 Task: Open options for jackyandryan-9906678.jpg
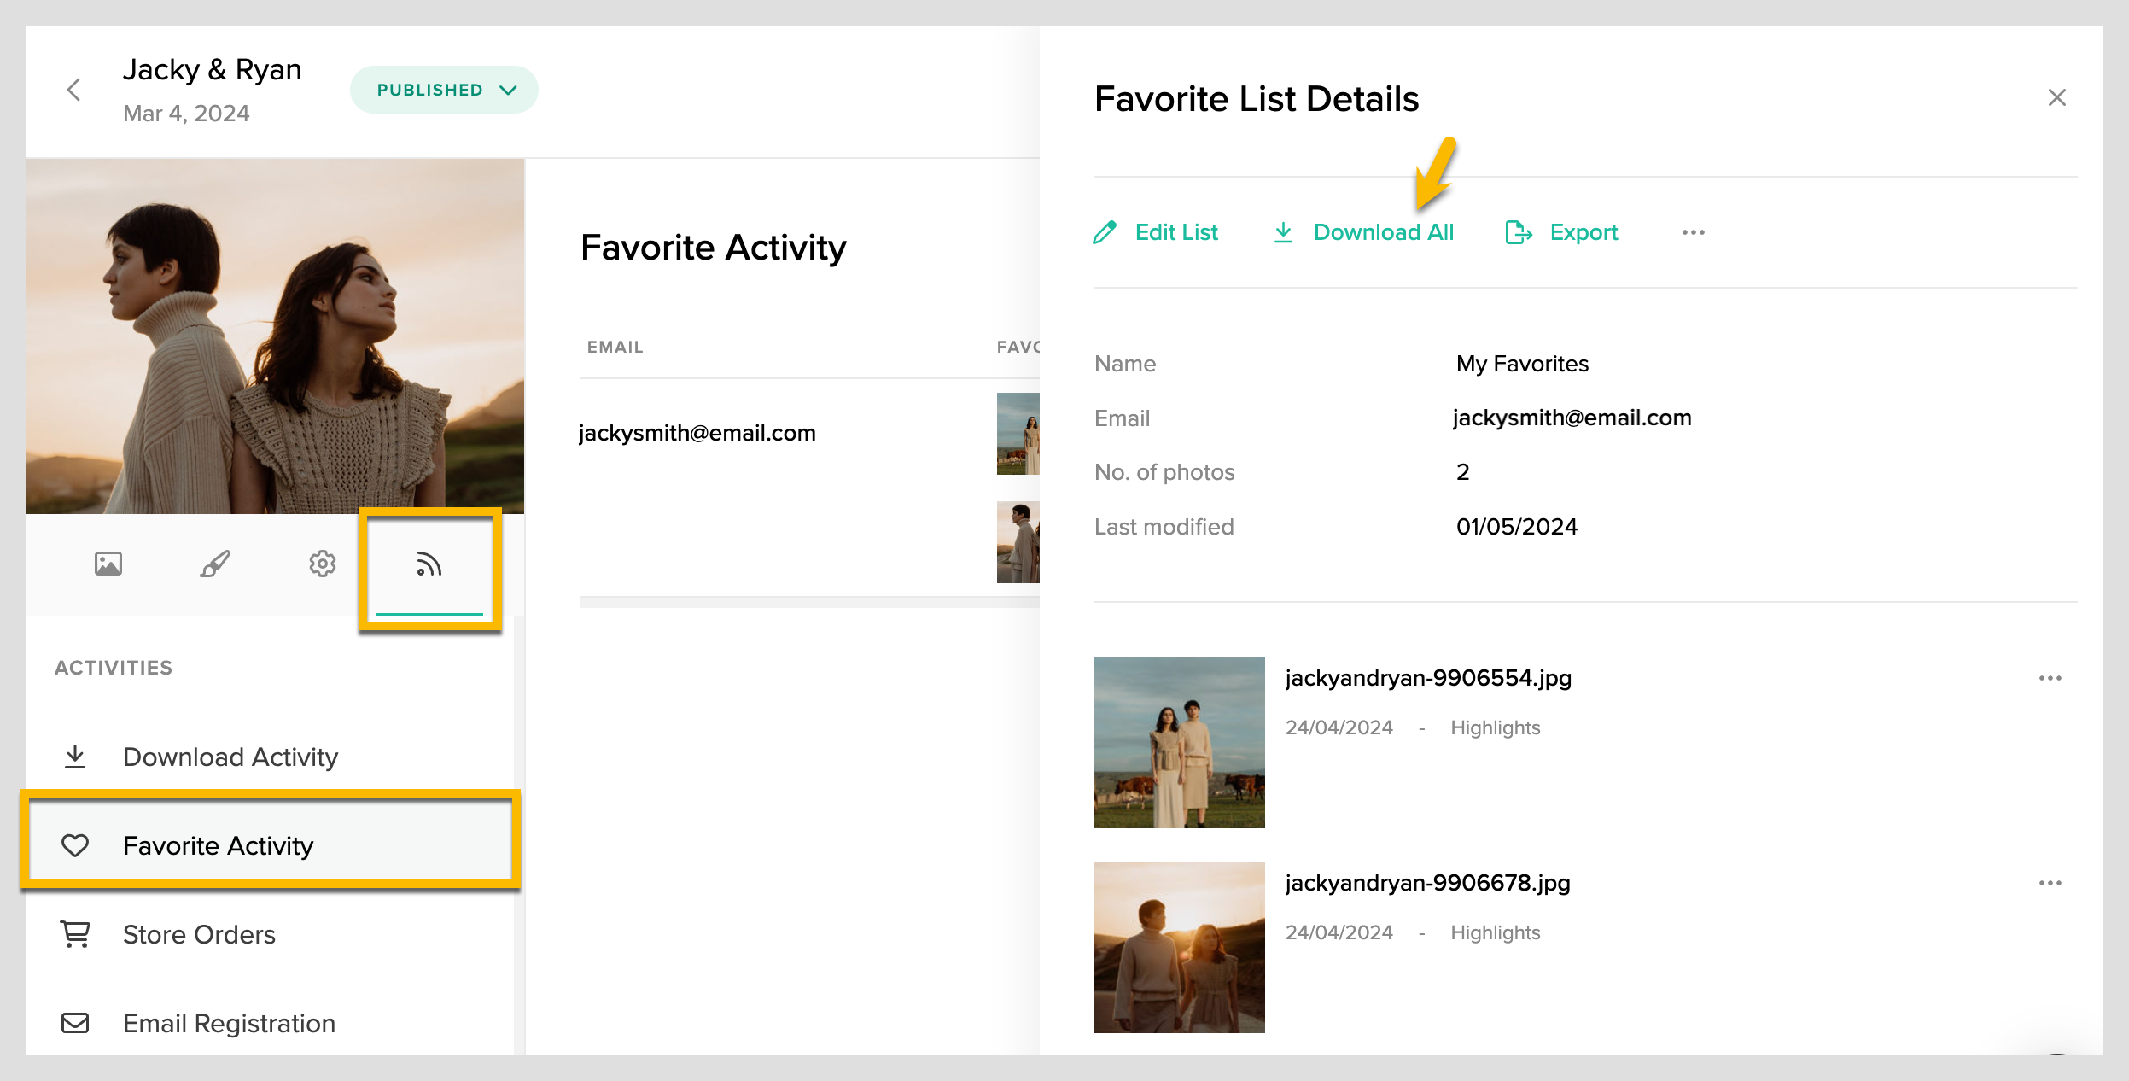coord(2050,883)
